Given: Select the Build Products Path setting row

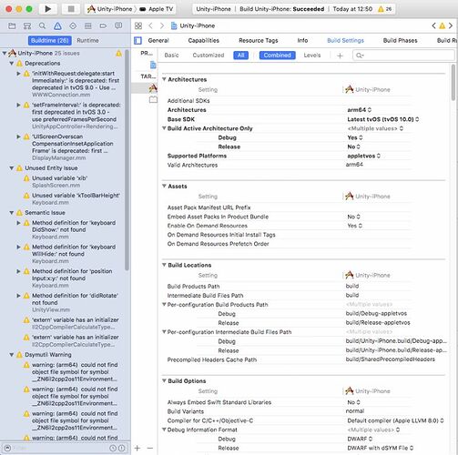Looking at the screenshot, I should [x=304, y=286].
